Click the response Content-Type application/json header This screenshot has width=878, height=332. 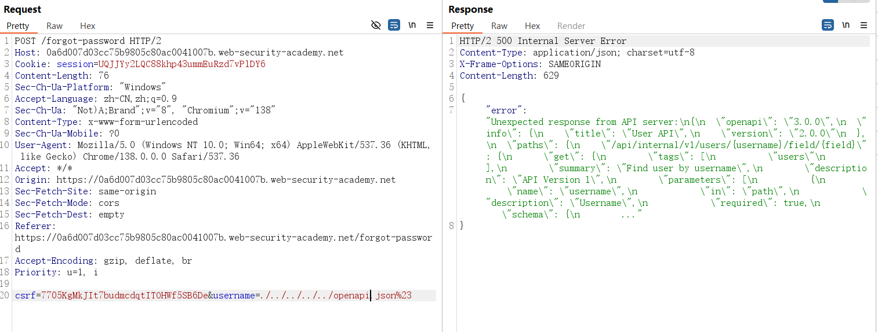pyautogui.click(x=577, y=53)
